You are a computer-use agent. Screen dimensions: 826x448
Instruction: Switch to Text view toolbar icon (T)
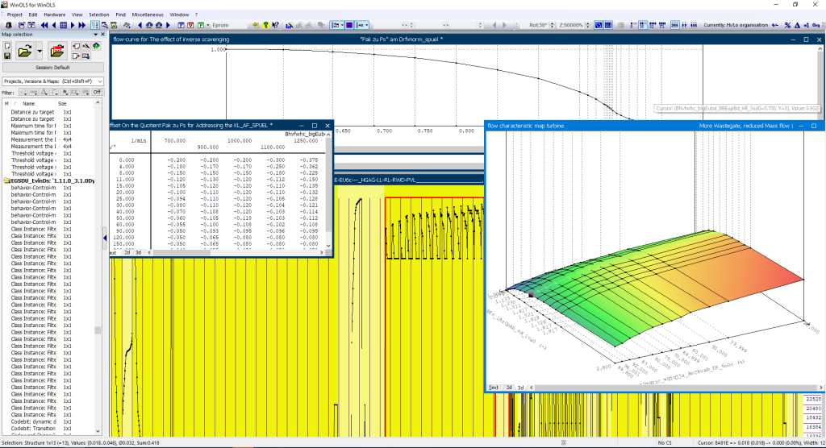tap(181, 25)
